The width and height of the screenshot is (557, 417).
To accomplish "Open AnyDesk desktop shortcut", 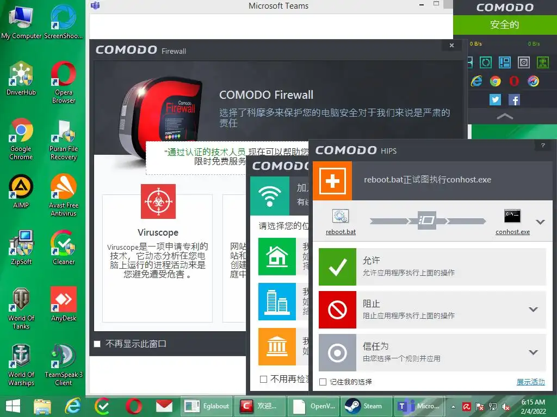I will coord(64,304).
